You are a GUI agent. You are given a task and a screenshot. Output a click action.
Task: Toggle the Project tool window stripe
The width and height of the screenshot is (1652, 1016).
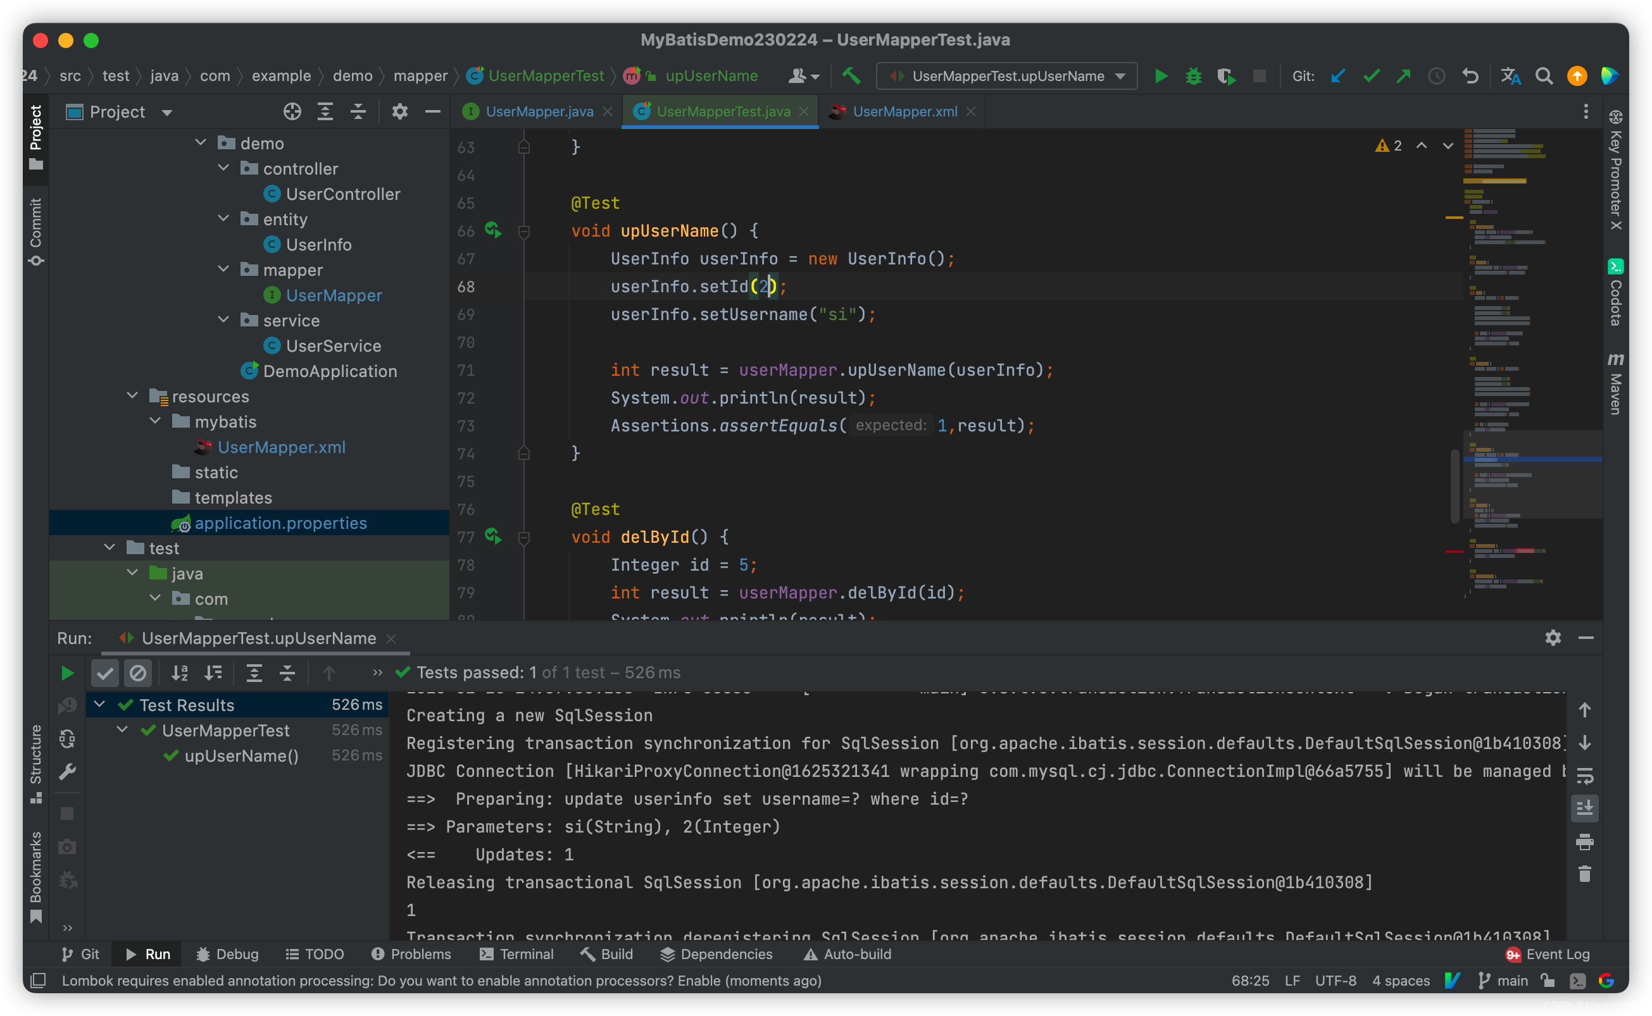(35, 138)
